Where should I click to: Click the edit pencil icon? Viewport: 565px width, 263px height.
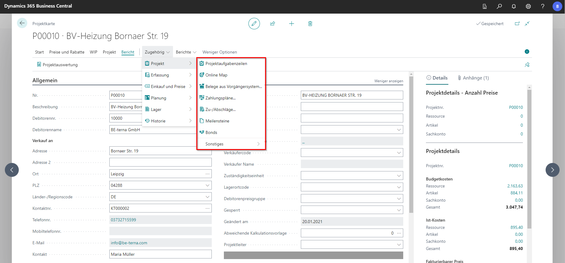click(x=254, y=24)
